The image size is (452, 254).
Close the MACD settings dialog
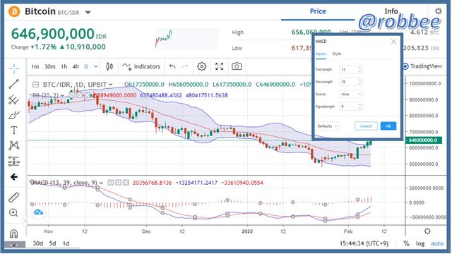tap(393, 42)
